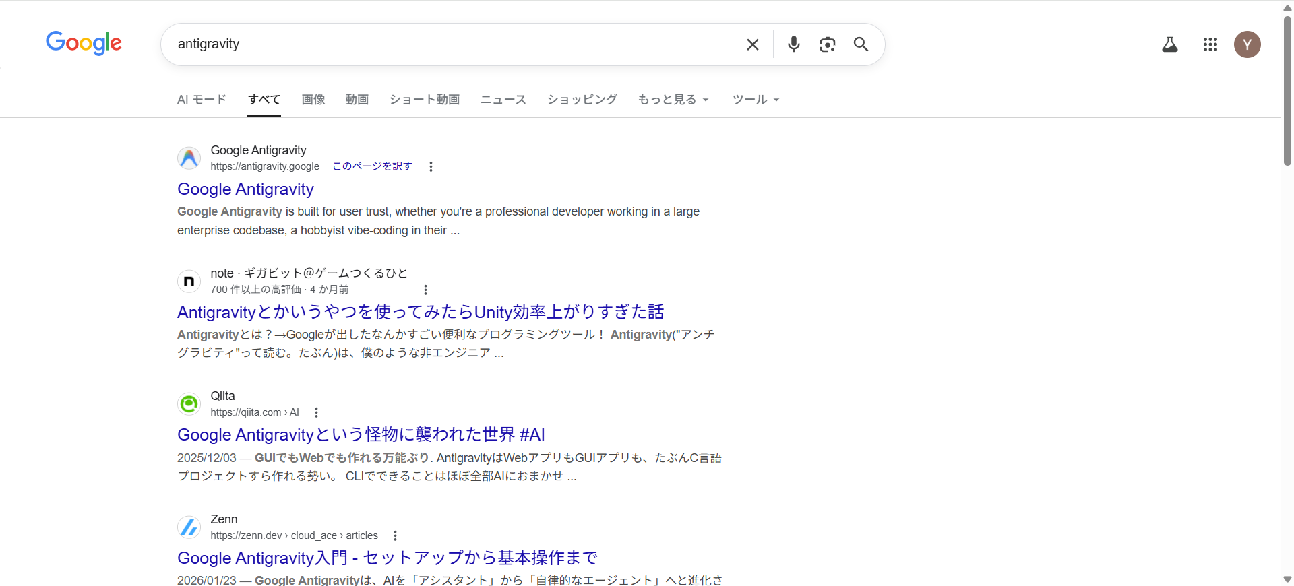The width and height of the screenshot is (1294, 586).
Task: Open Google Lens image search icon
Action: (x=827, y=44)
